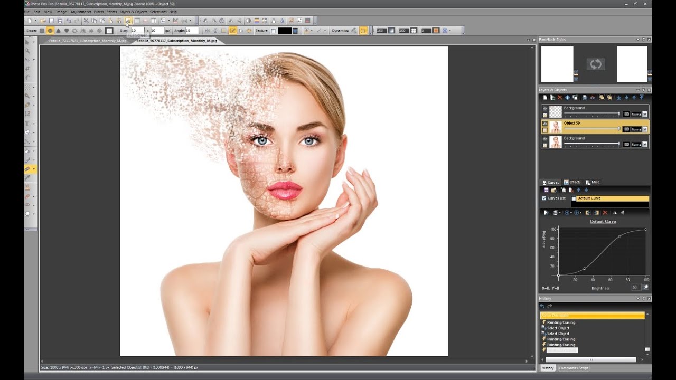Hide the Object 59 layer eye icon

545,123
